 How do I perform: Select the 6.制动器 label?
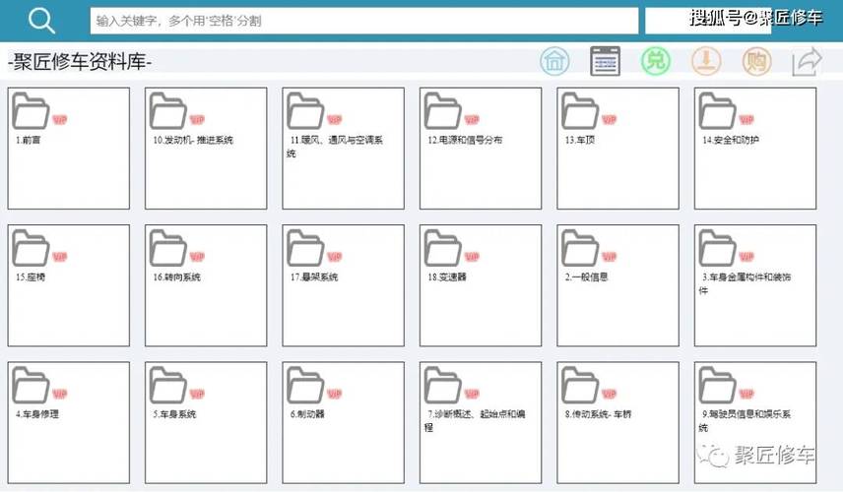307,414
